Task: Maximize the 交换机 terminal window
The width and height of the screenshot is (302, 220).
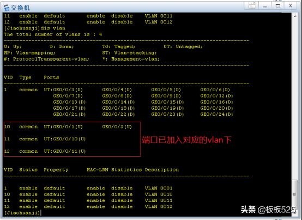Action: tap(278, 5)
